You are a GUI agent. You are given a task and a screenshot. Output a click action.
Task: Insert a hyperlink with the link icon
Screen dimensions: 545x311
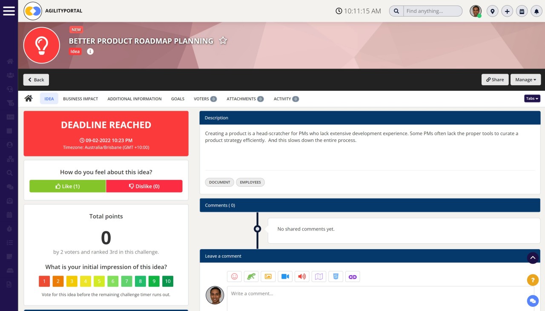pos(353,276)
